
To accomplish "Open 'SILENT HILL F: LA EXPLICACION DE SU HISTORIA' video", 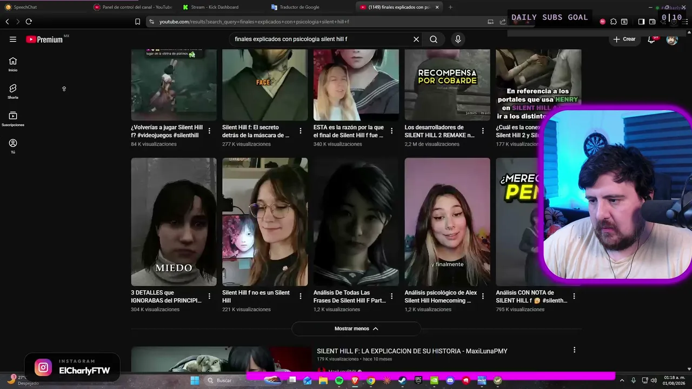I will 412,351.
